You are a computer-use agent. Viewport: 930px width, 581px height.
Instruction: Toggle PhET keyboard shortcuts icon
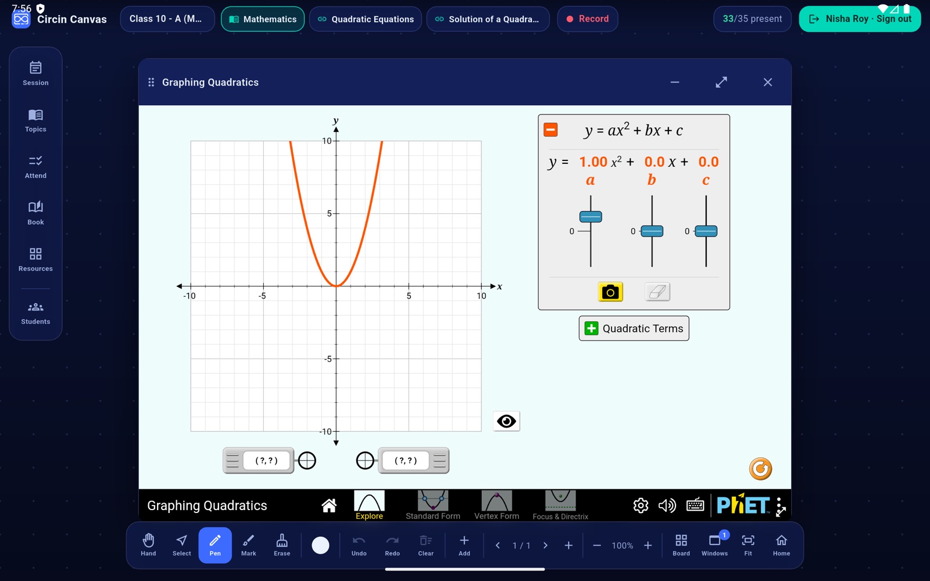point(695,505)
